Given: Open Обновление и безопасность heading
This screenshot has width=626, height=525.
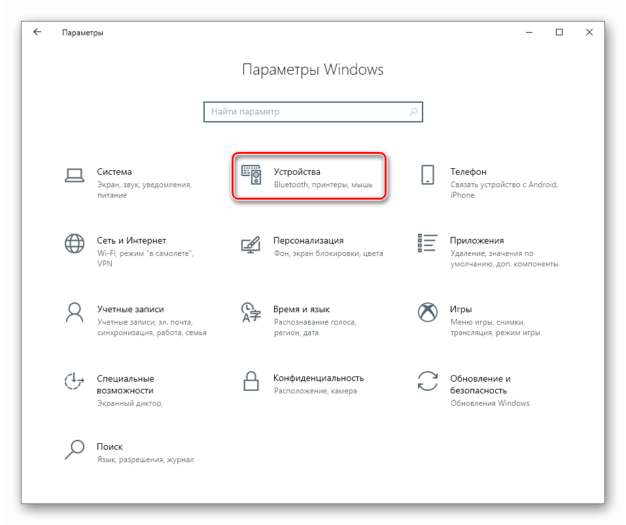Looking at the screenshot, I should point(480,384).
